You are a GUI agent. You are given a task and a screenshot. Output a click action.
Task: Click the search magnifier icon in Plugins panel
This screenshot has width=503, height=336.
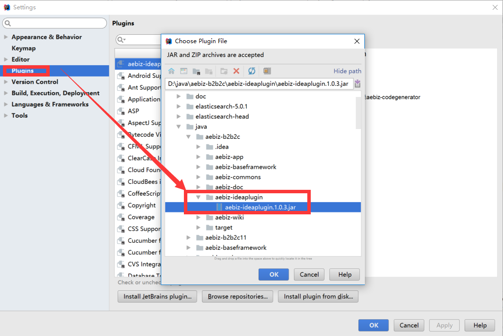pos(121,40)
